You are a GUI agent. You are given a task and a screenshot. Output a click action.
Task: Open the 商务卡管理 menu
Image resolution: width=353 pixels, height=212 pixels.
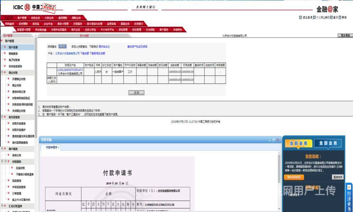tap(63, 24)
